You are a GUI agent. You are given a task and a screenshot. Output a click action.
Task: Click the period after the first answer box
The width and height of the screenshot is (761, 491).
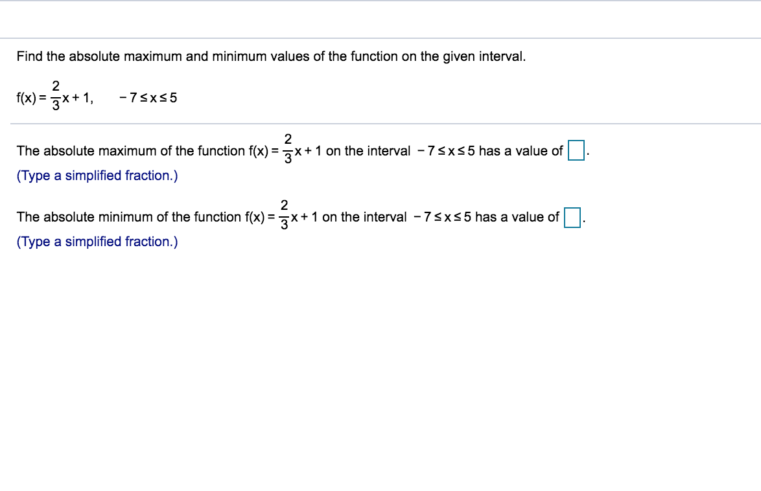[587, 153]
